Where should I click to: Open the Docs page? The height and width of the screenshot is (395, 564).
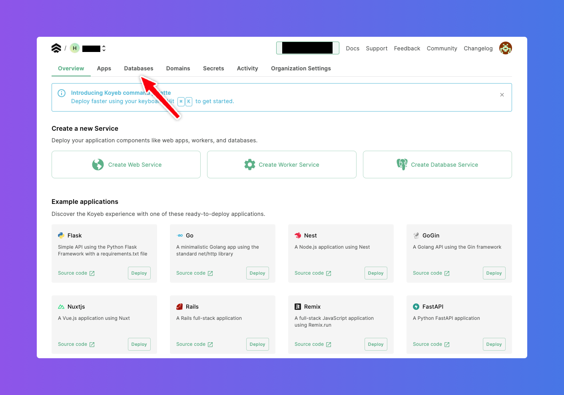[352, 48]
